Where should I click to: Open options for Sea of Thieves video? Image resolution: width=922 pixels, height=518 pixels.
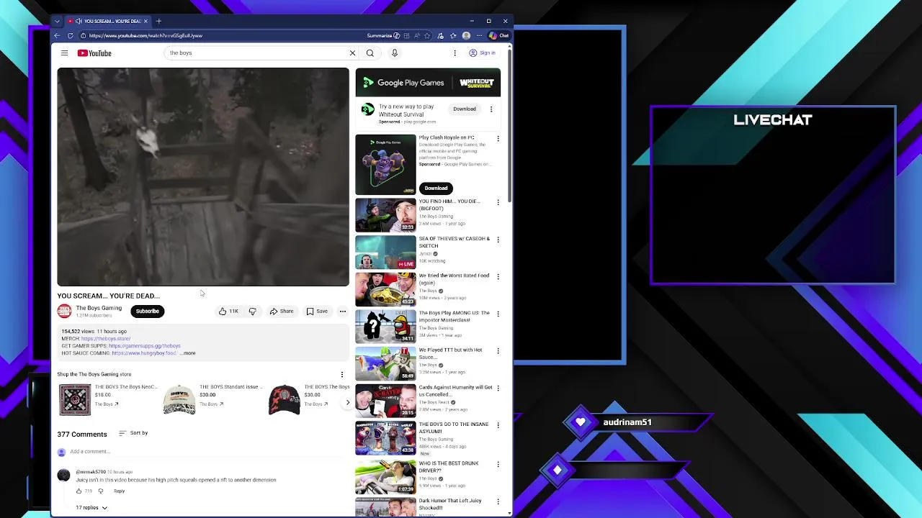coord(498,240)
